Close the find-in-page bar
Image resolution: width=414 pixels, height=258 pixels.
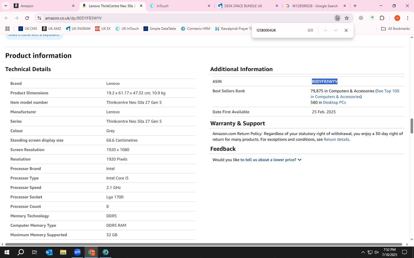346,30
